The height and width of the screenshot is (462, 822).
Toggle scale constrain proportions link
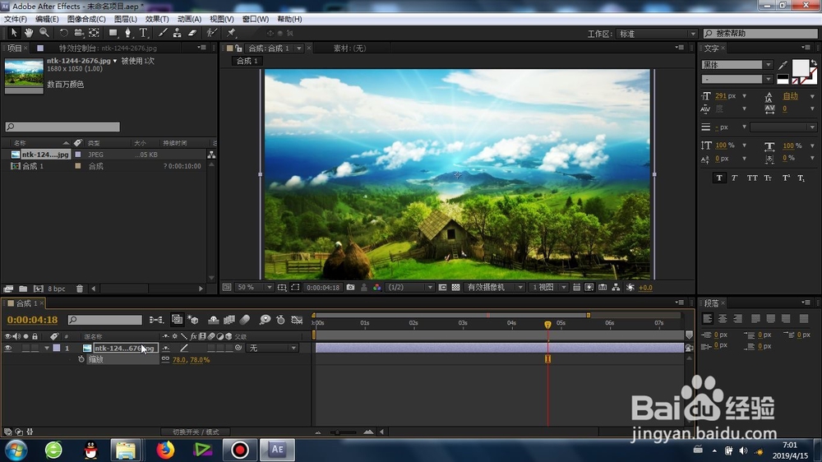pos(166,359)
